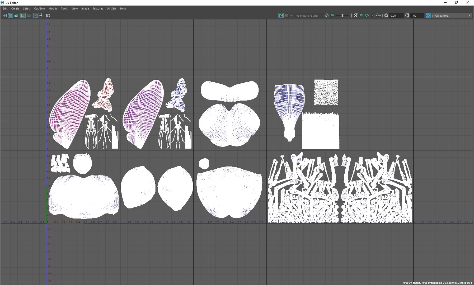The image size is (474, 285).
Task: Click the UV snapshot camera icon
Action: tap(48, 16)
